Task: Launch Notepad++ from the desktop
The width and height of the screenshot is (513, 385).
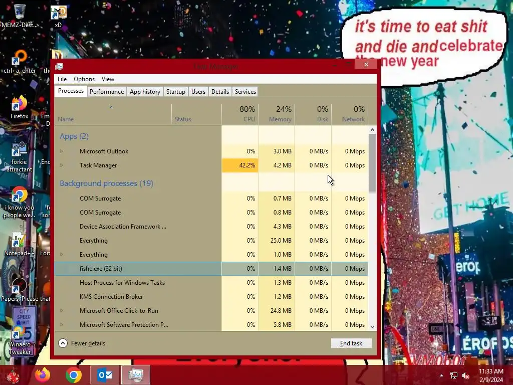Action: pos(19,244)
